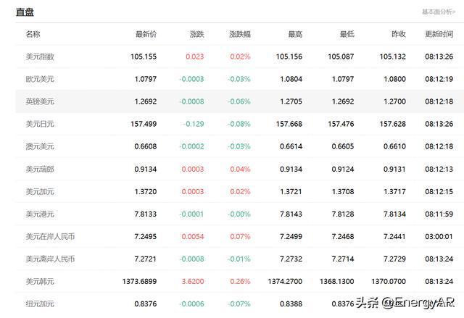Select the 澳元美元 row name
This screenshot has width=464, height=318.
pos(40,146)
